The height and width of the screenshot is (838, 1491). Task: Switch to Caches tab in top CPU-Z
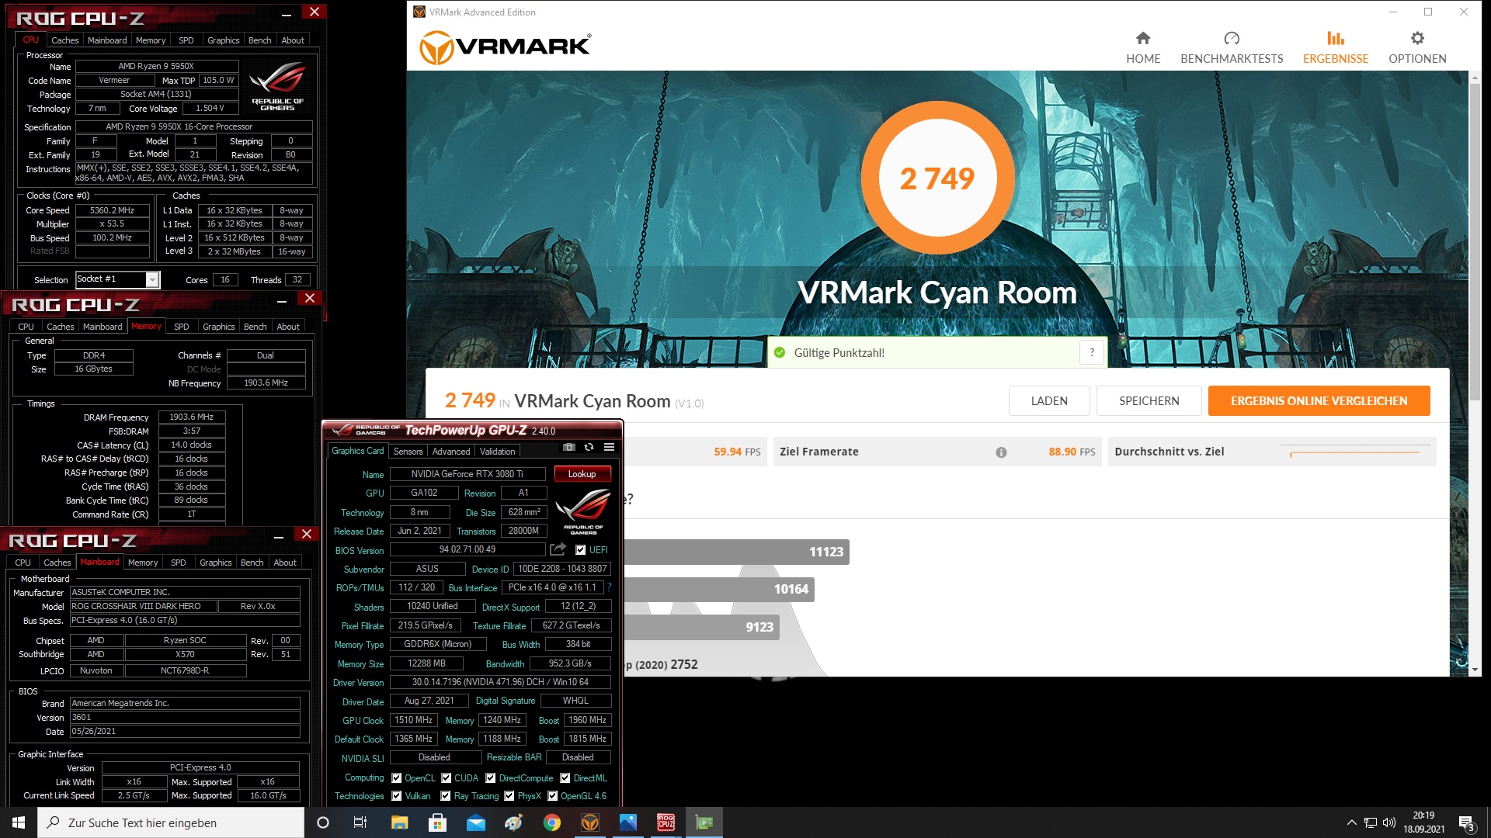tap(65, 40)
